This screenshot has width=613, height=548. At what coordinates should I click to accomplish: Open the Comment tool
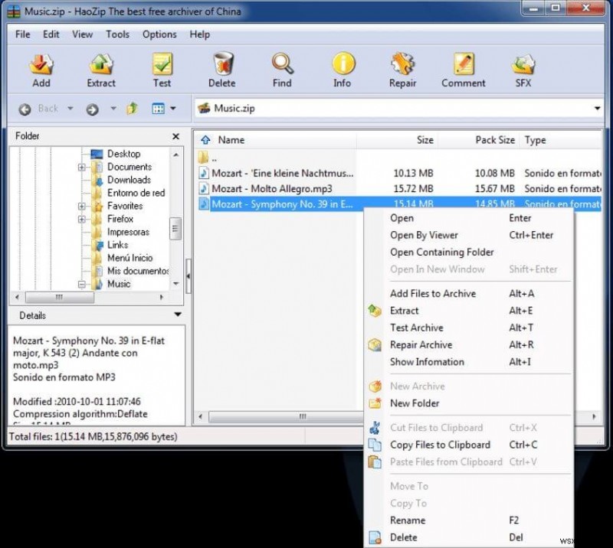(464, 64)
